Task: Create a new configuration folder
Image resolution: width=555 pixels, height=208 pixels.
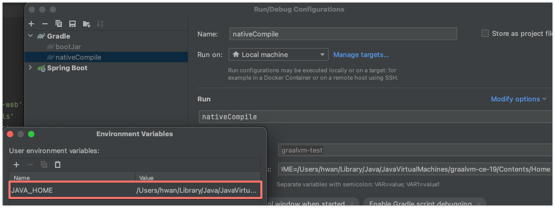Action: point(86,24)
